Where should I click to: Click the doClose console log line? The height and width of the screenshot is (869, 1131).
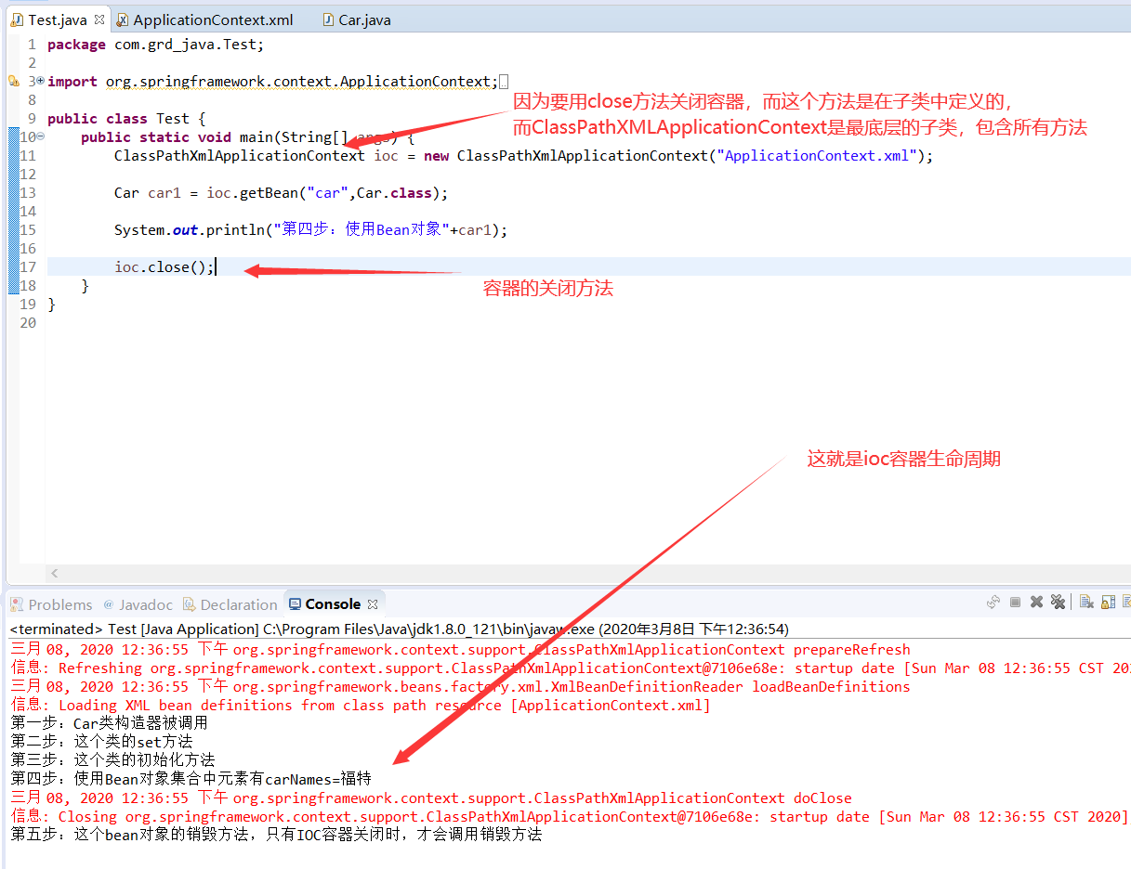point(430,798)
